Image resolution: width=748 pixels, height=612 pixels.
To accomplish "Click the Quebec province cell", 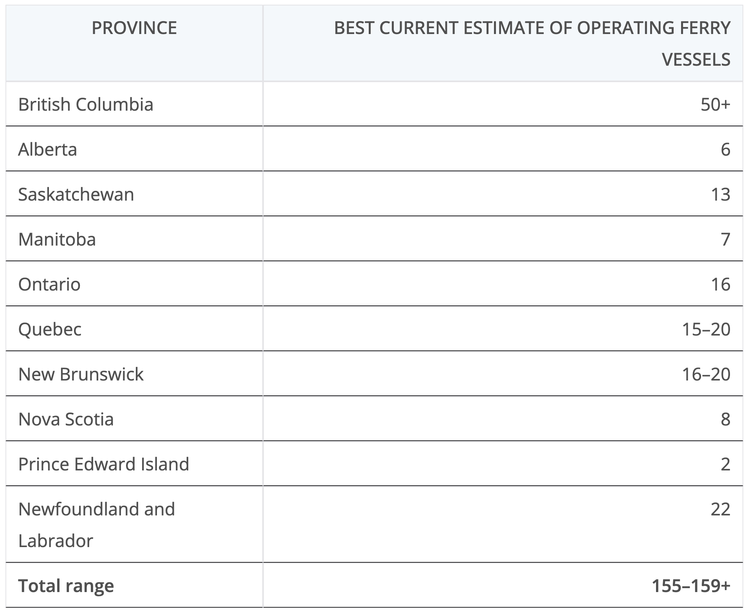I will [50, 329].
